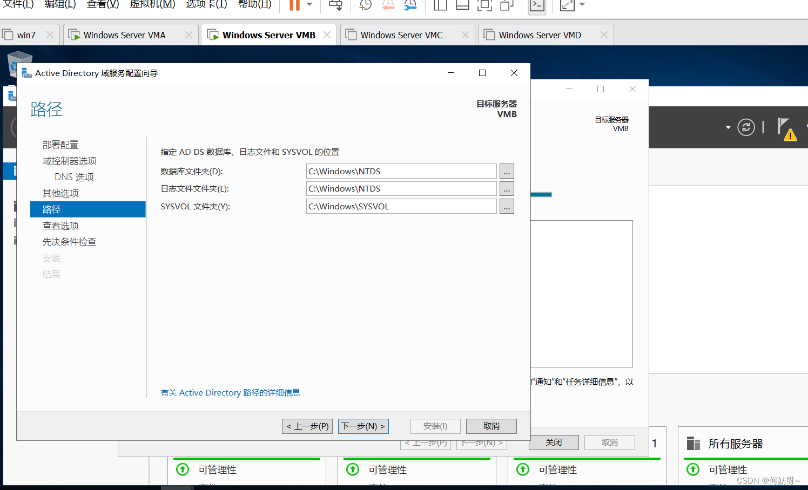Switch to the Windows Server VMA tab
The width and height of the screenshot is (808, 490).
pos(124,35)
